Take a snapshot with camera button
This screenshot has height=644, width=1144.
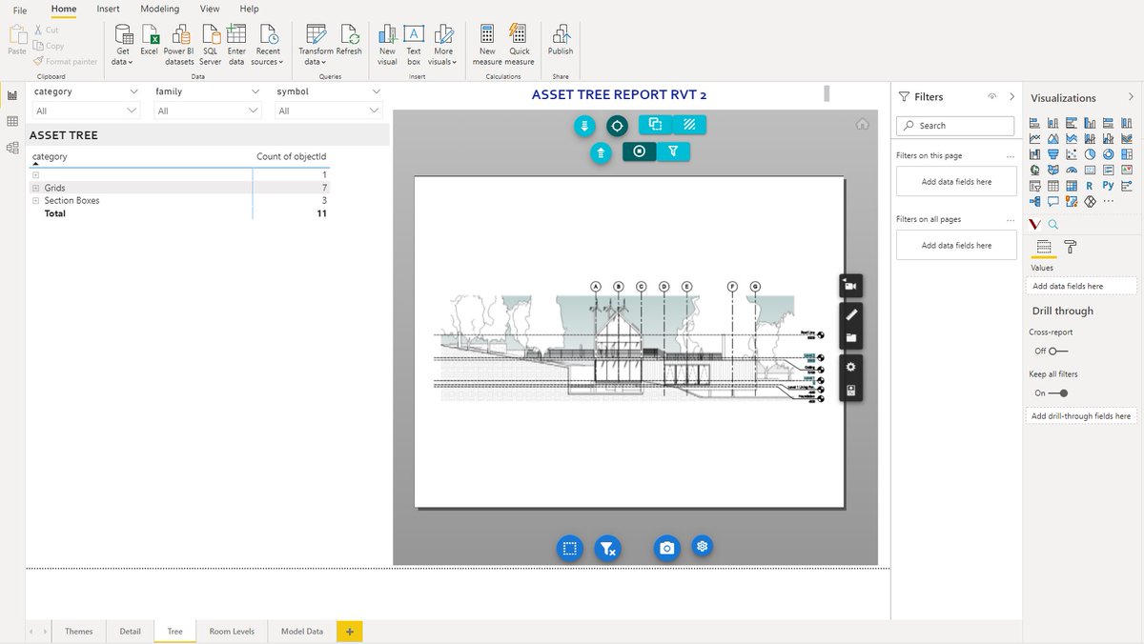pyautogui.click(x=667, y=548)
